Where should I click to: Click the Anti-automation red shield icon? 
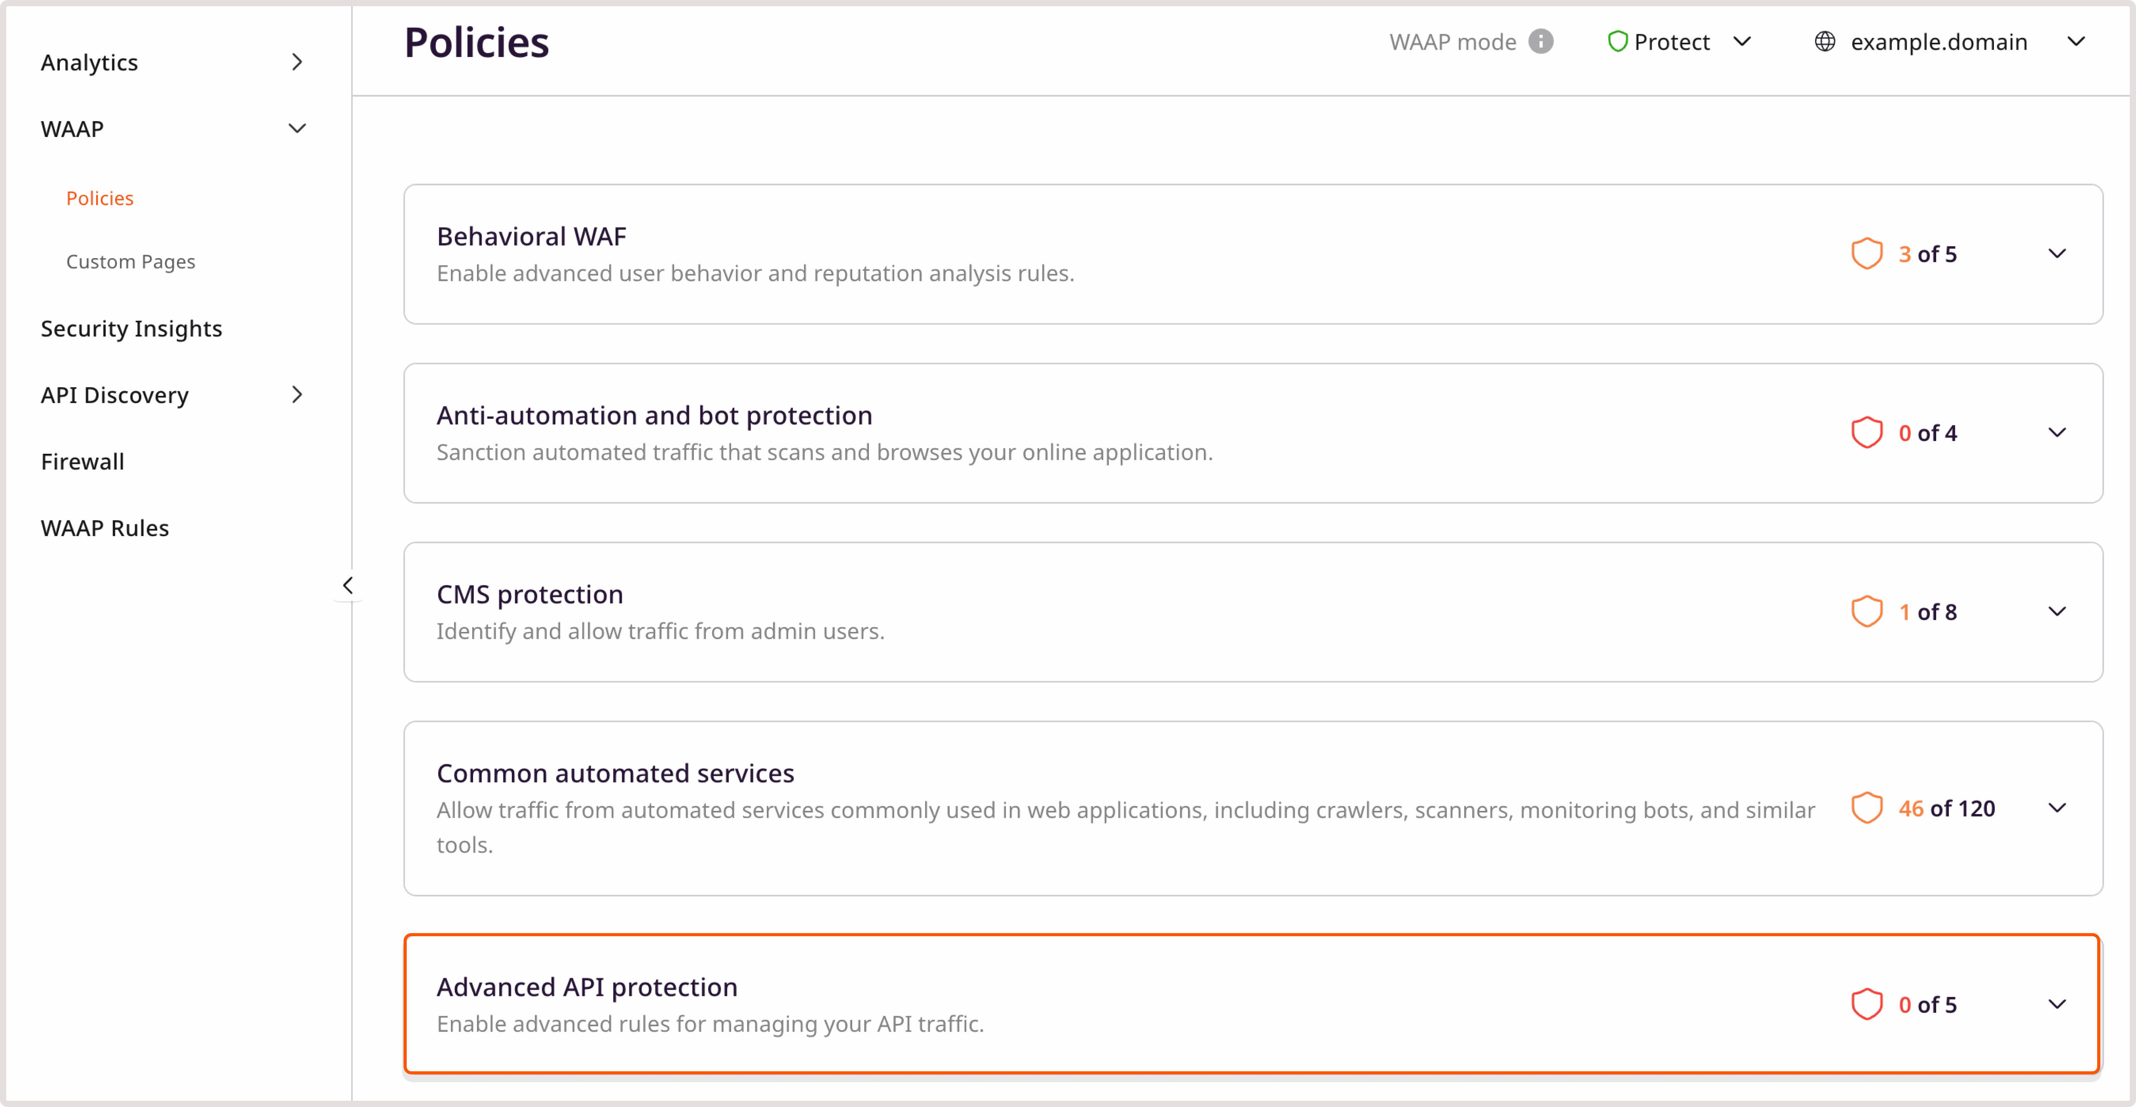1867,433
